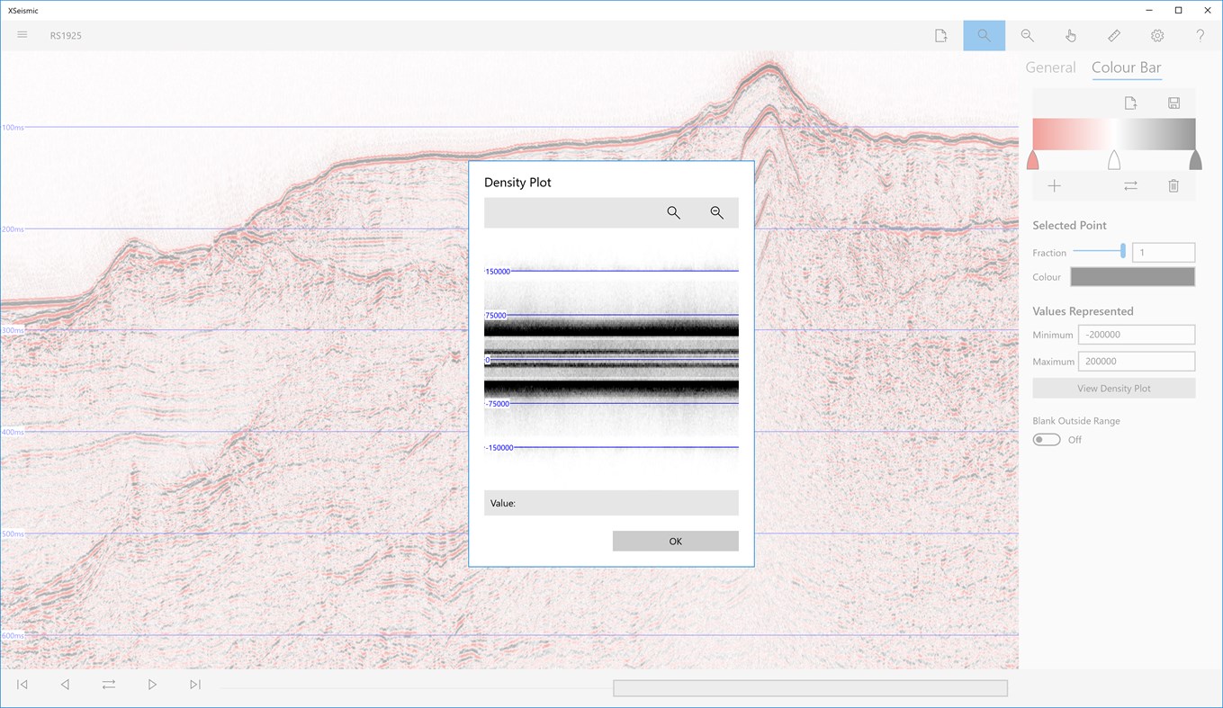Open the Selected Point colour swatch
This screenshot has width=1223, height=708.
tap(1131, 276)
